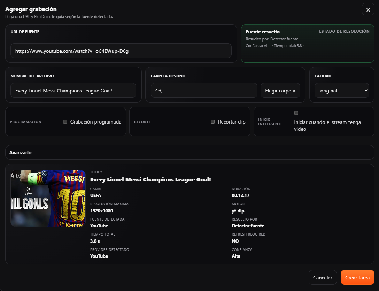
Task: Click the YouTube value under Provider detectado
Action: tap(99, 256)
